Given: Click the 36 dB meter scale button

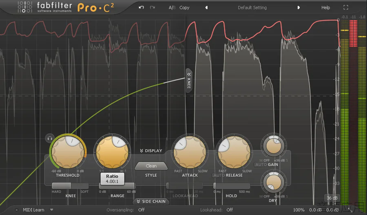Looking at the screenshot, I should click(x=332, y=198).
